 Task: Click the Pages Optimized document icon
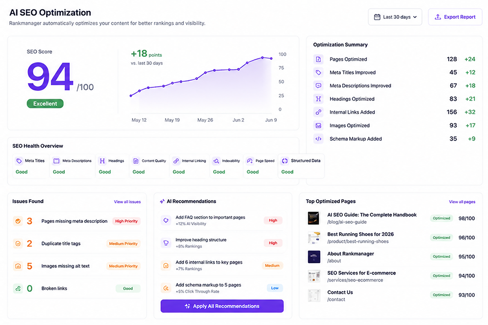(318, 59)
